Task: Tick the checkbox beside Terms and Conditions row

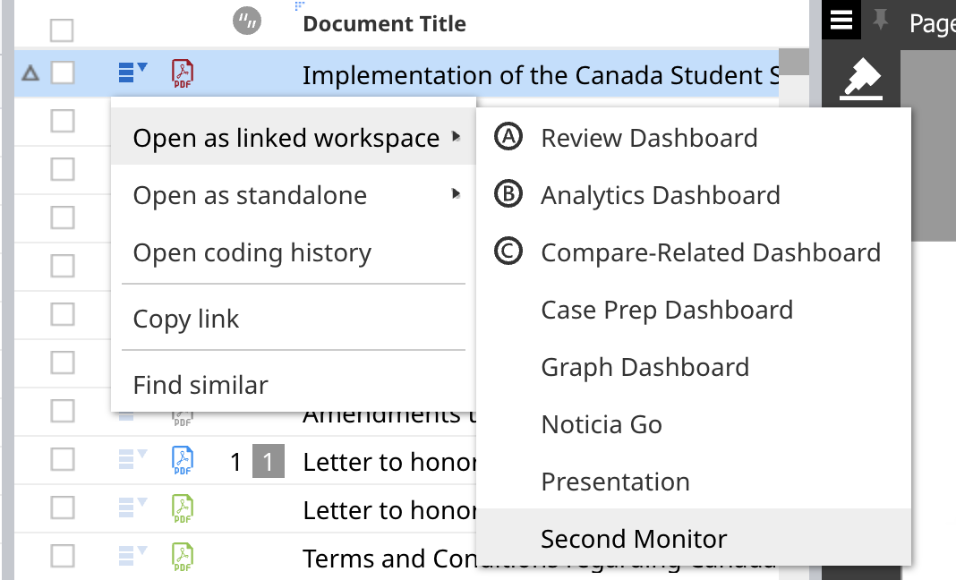Action: 63,557
